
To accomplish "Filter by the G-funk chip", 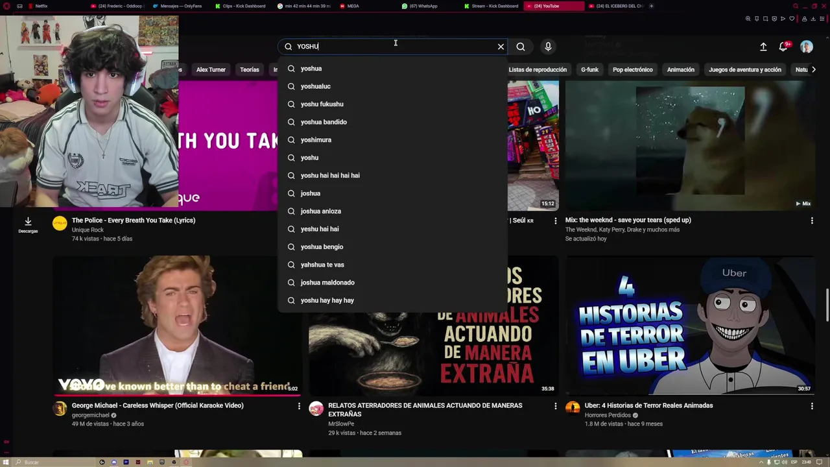I will tap(589, 69).
